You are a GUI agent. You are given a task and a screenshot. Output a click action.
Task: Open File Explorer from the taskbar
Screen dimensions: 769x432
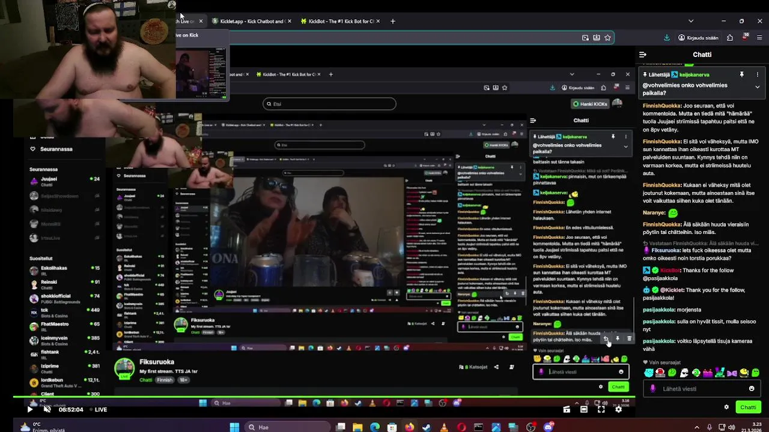357,427
